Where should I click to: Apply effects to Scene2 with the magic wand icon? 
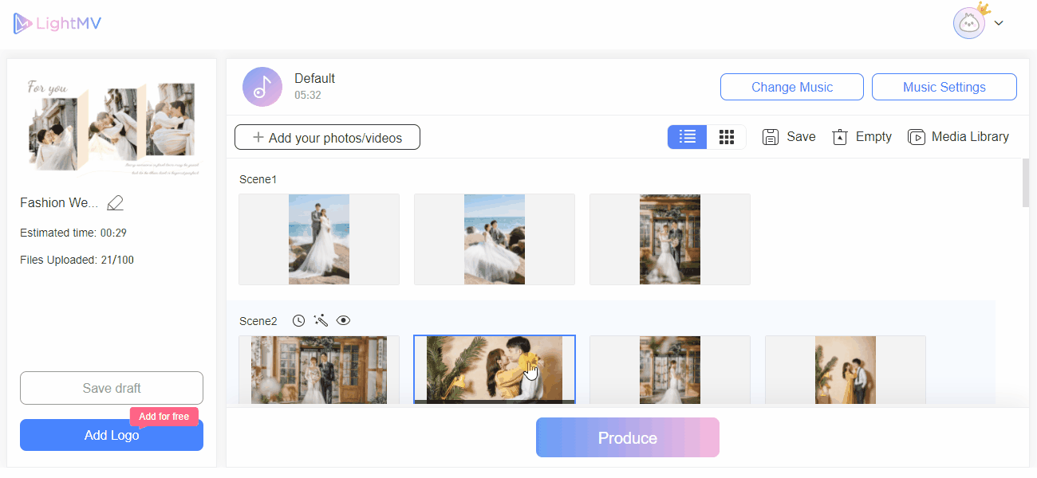click(x=321, y=320)
